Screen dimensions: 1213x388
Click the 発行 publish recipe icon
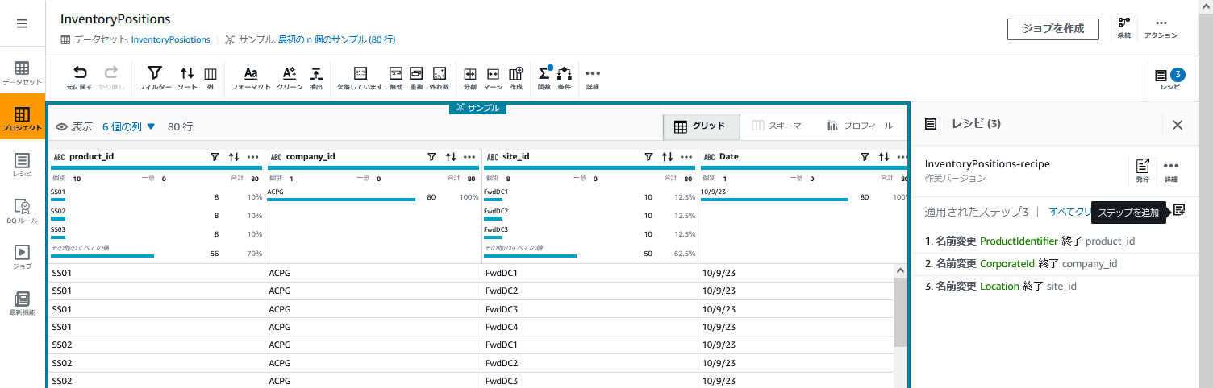pyautogui.click(x=1142, y=170)
